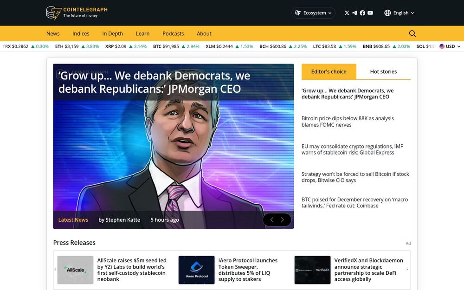Open the About menu
The height and width of the screenshot is (290, 464).
point(204,33)
